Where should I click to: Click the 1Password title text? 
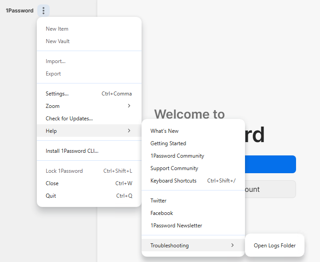(x=20, y=11)
